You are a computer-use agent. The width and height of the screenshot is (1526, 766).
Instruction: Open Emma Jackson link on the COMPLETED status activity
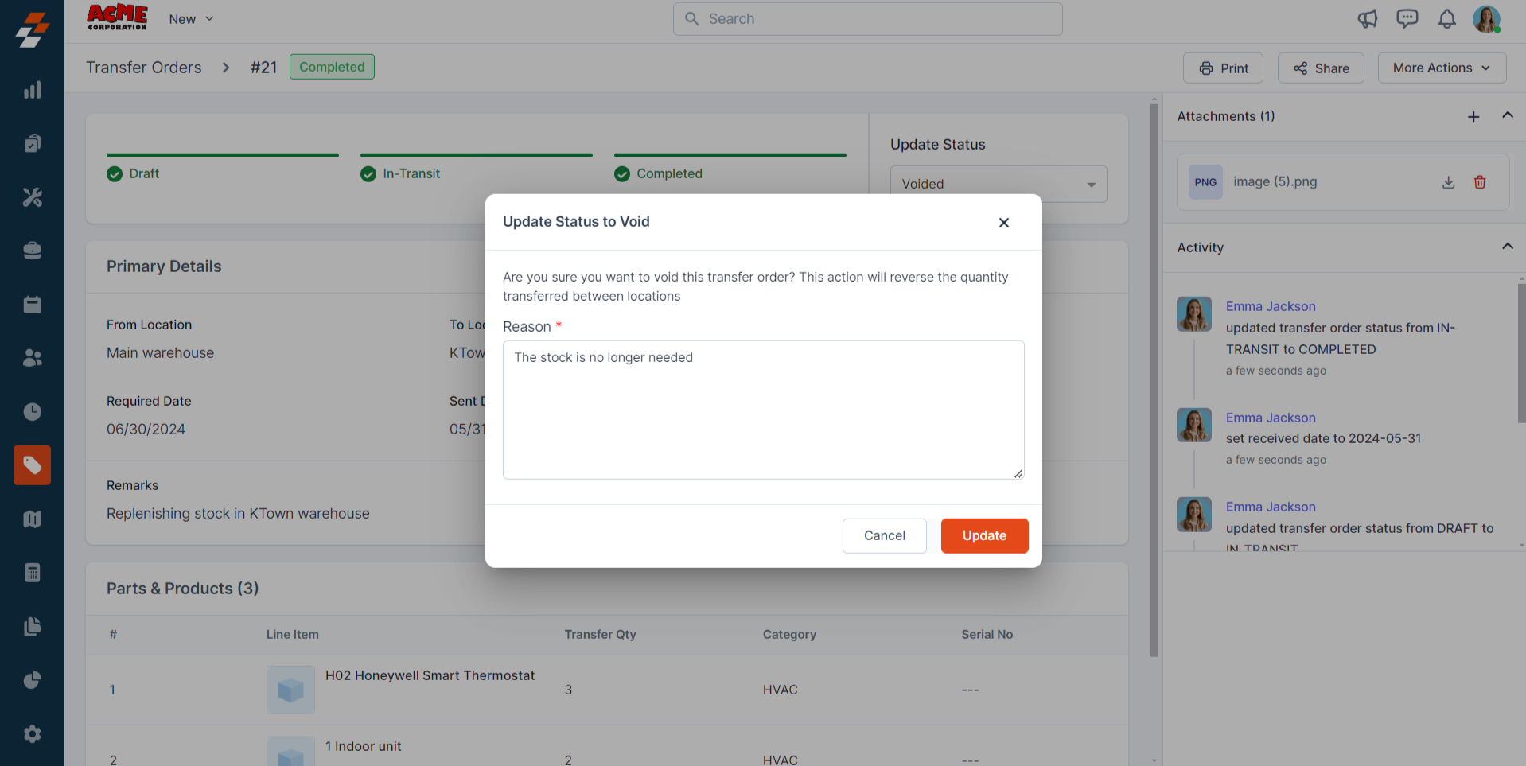click(x=1271, y=306)
